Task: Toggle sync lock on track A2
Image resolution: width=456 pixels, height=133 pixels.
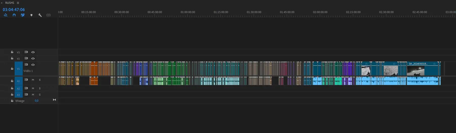Action: (x=26, y=88)
